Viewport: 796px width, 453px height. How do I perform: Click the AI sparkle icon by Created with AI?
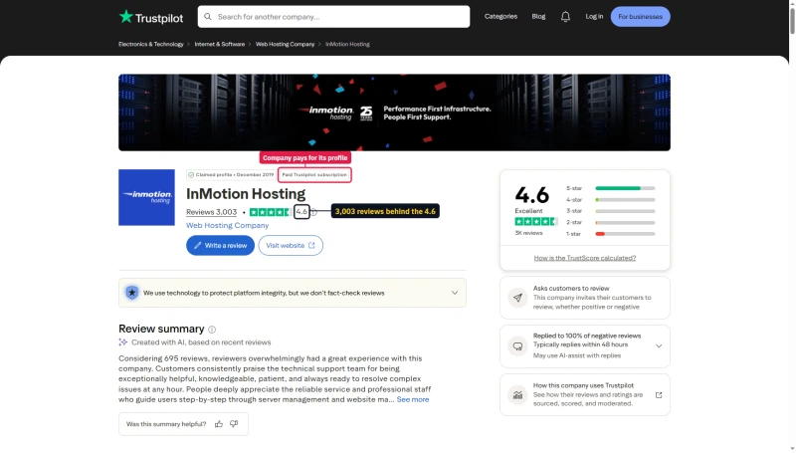(x=122, y=342)
